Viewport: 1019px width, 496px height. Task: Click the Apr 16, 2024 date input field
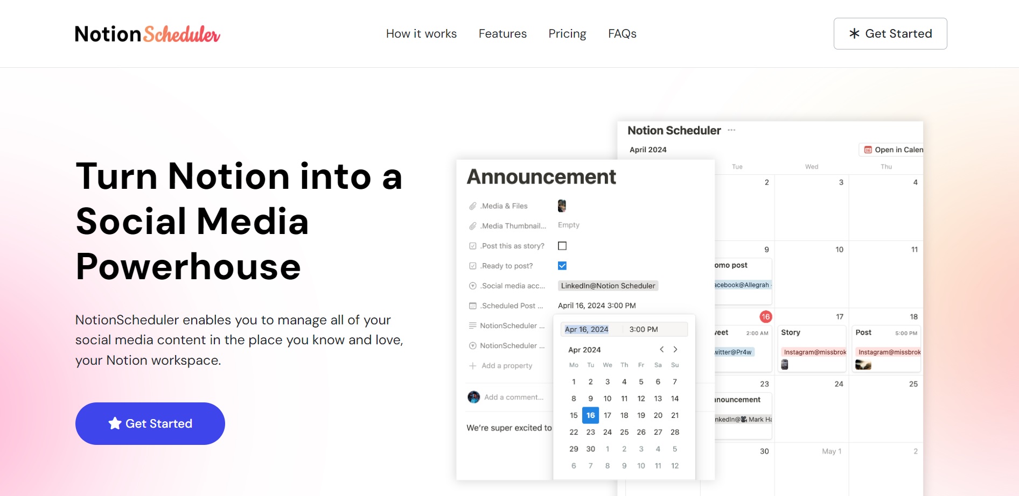[x=591, y=329]
